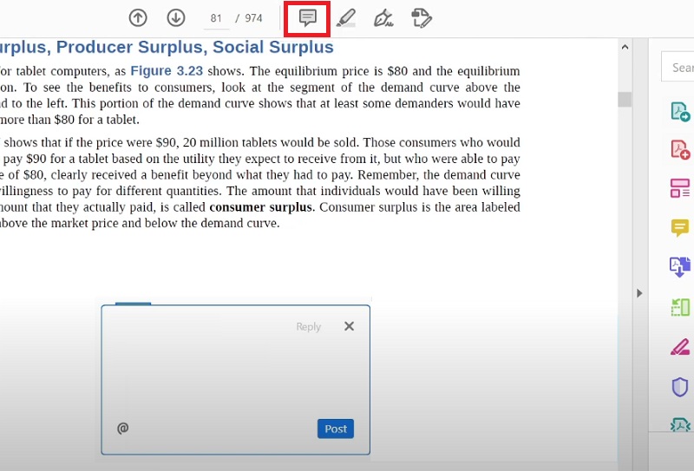
Task: Click the @ mention icon
Action: tap(122, 428)
